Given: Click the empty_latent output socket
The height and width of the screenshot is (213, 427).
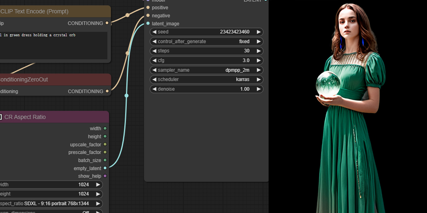Looking at the screenshot, I should [105, 168].
